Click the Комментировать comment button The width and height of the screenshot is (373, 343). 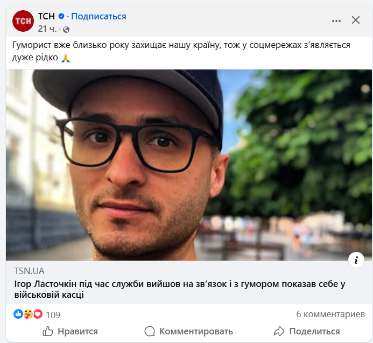188,331
